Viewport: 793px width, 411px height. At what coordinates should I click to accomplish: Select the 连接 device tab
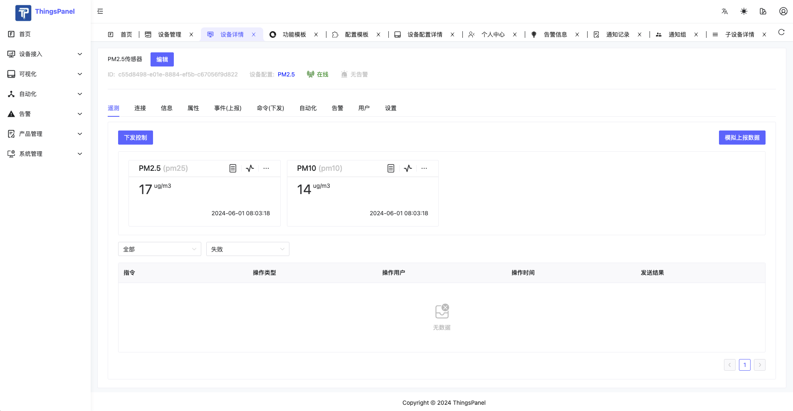coord(140,108)
